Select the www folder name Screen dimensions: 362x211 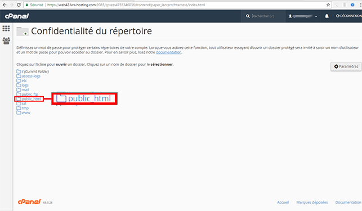(x=26, y=113)
